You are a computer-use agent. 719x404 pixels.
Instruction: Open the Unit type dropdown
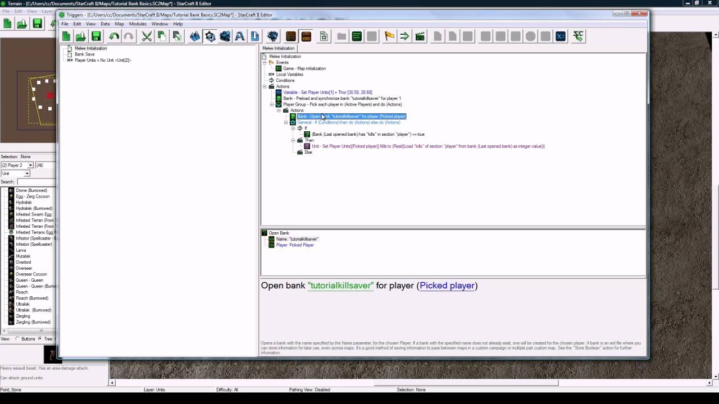click(x=26, y=173)
